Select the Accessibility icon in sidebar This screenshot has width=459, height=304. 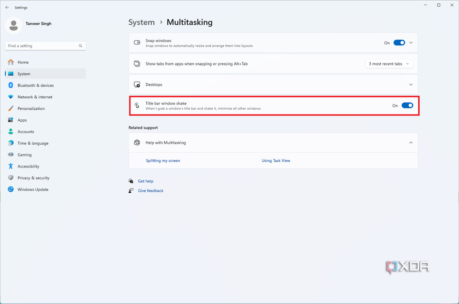(x=11, y=166)
